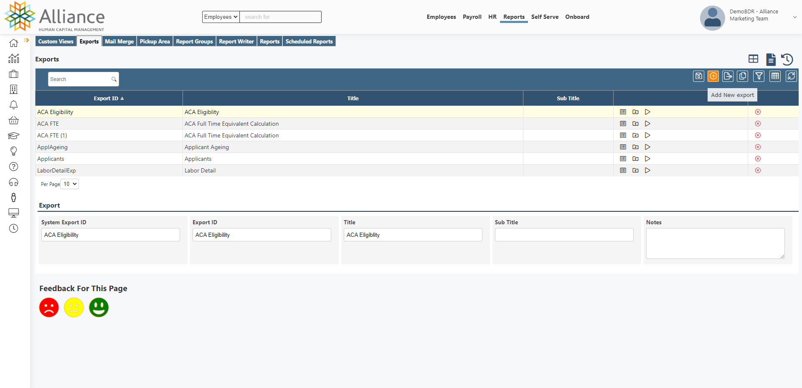Click the Export ID input field
Image resolution: width=802 pixels, height=388 pixels.
point(262,235)
